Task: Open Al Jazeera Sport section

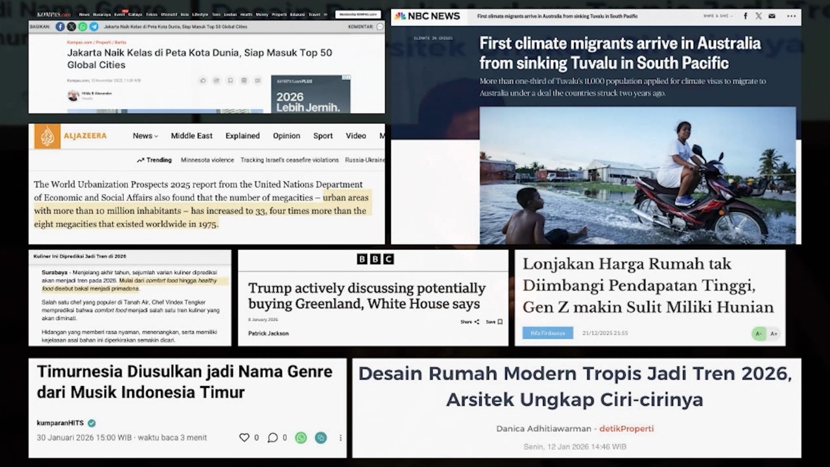Action: (323, 136)
